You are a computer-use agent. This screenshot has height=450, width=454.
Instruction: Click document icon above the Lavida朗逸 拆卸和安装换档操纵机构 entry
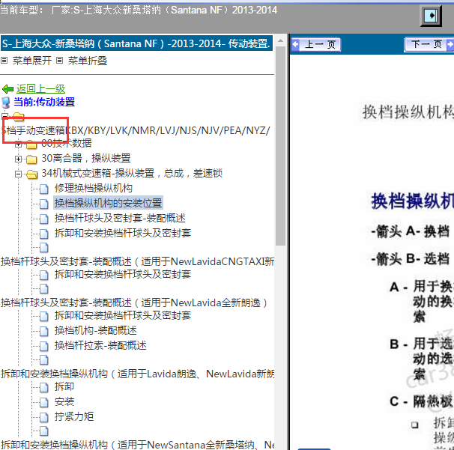(x=44, y=360)
